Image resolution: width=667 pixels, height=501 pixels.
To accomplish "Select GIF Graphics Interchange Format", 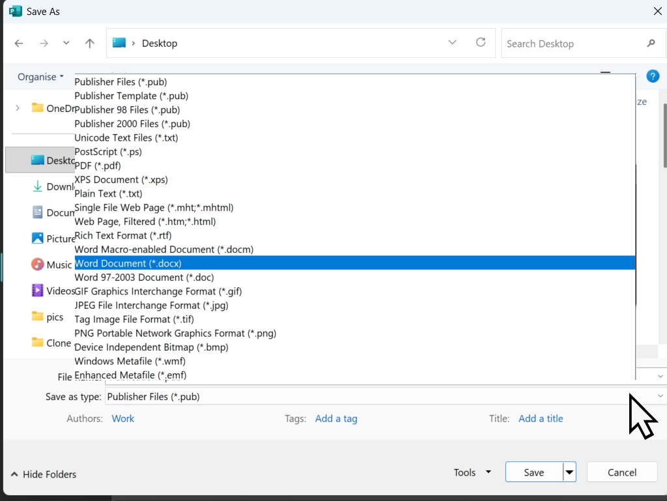I will pos(355,291).
